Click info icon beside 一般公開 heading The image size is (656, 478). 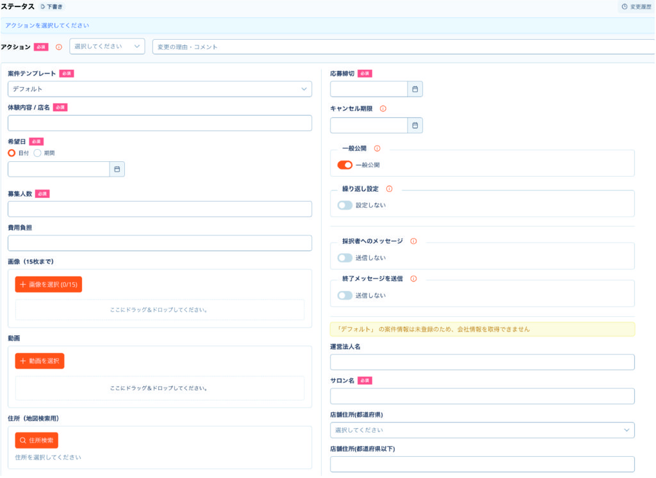(x=377, y=148)
